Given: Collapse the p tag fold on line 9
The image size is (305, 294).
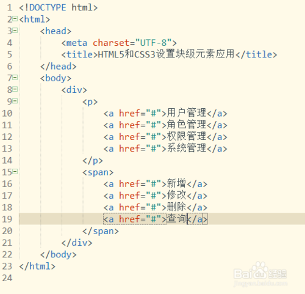Looking at the screenshot, I should coord(15,101).
